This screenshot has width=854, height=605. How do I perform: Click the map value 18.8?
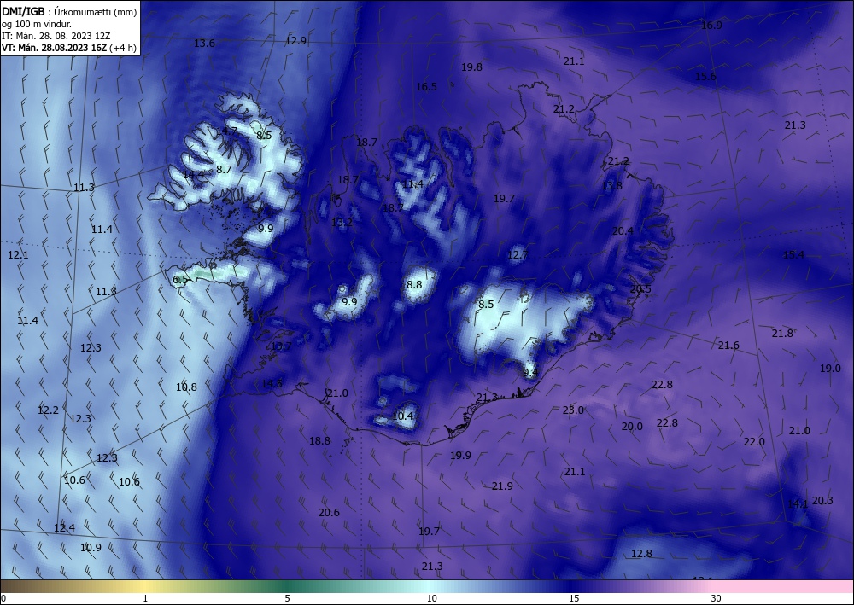(x=319, y=441)
